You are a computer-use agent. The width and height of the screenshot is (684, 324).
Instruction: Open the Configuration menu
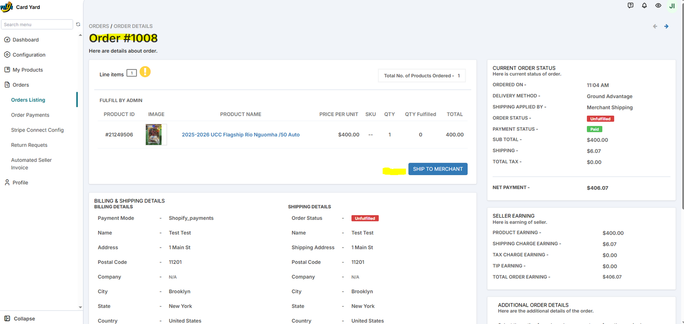[29, 55]
